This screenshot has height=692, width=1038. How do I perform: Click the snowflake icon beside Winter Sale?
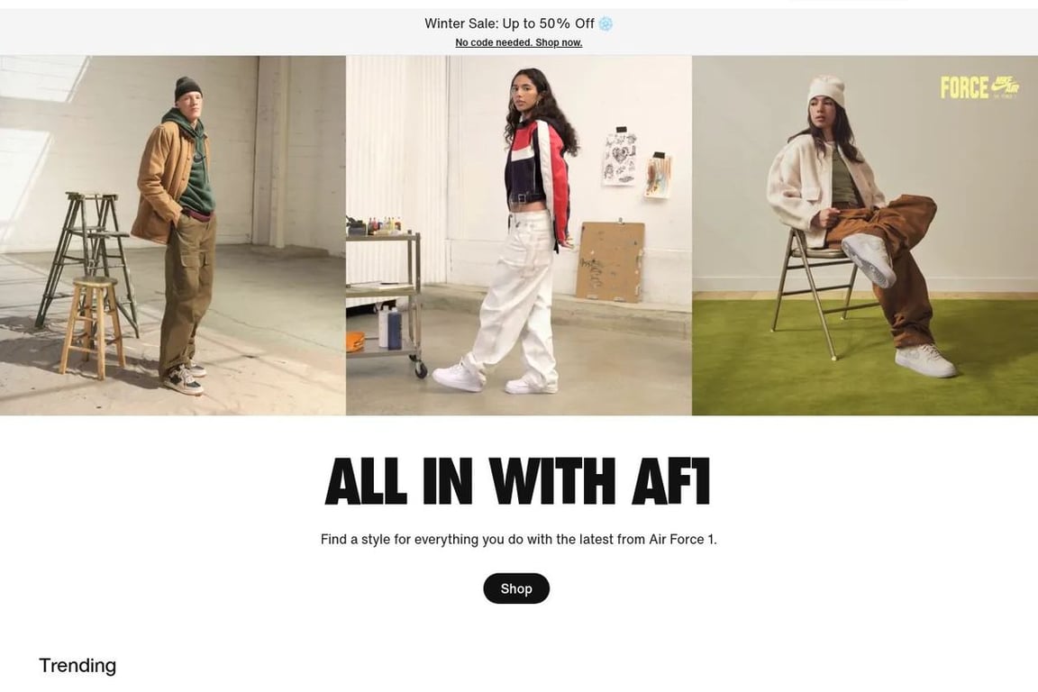pos(605,23)
